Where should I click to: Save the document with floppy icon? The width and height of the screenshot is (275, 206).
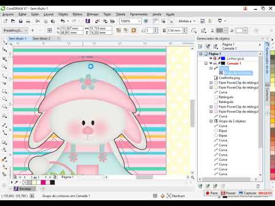pyautogui.click(x=21, y=21)
